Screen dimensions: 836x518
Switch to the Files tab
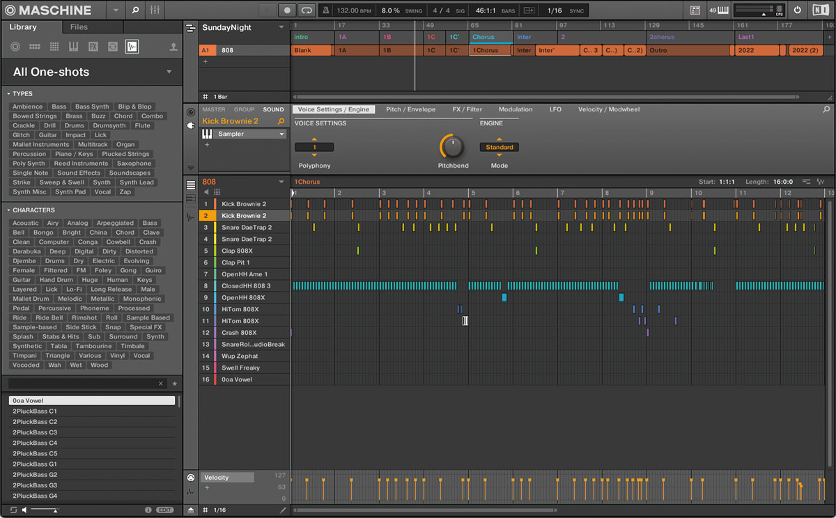(x=79, y=27)
